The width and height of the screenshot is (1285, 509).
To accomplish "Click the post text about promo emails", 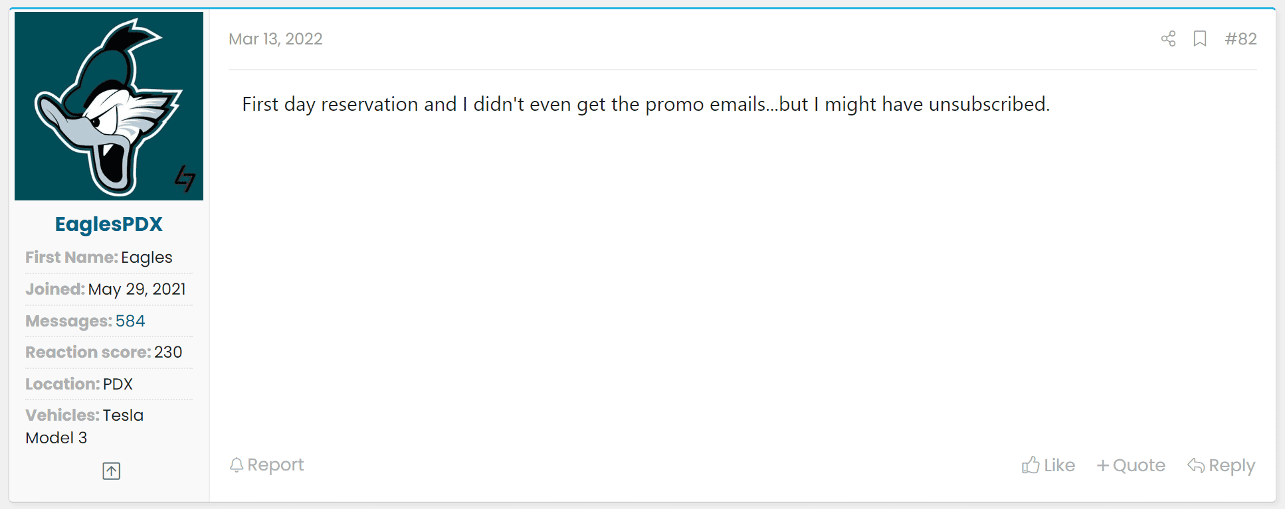I will tap(645, 104).
